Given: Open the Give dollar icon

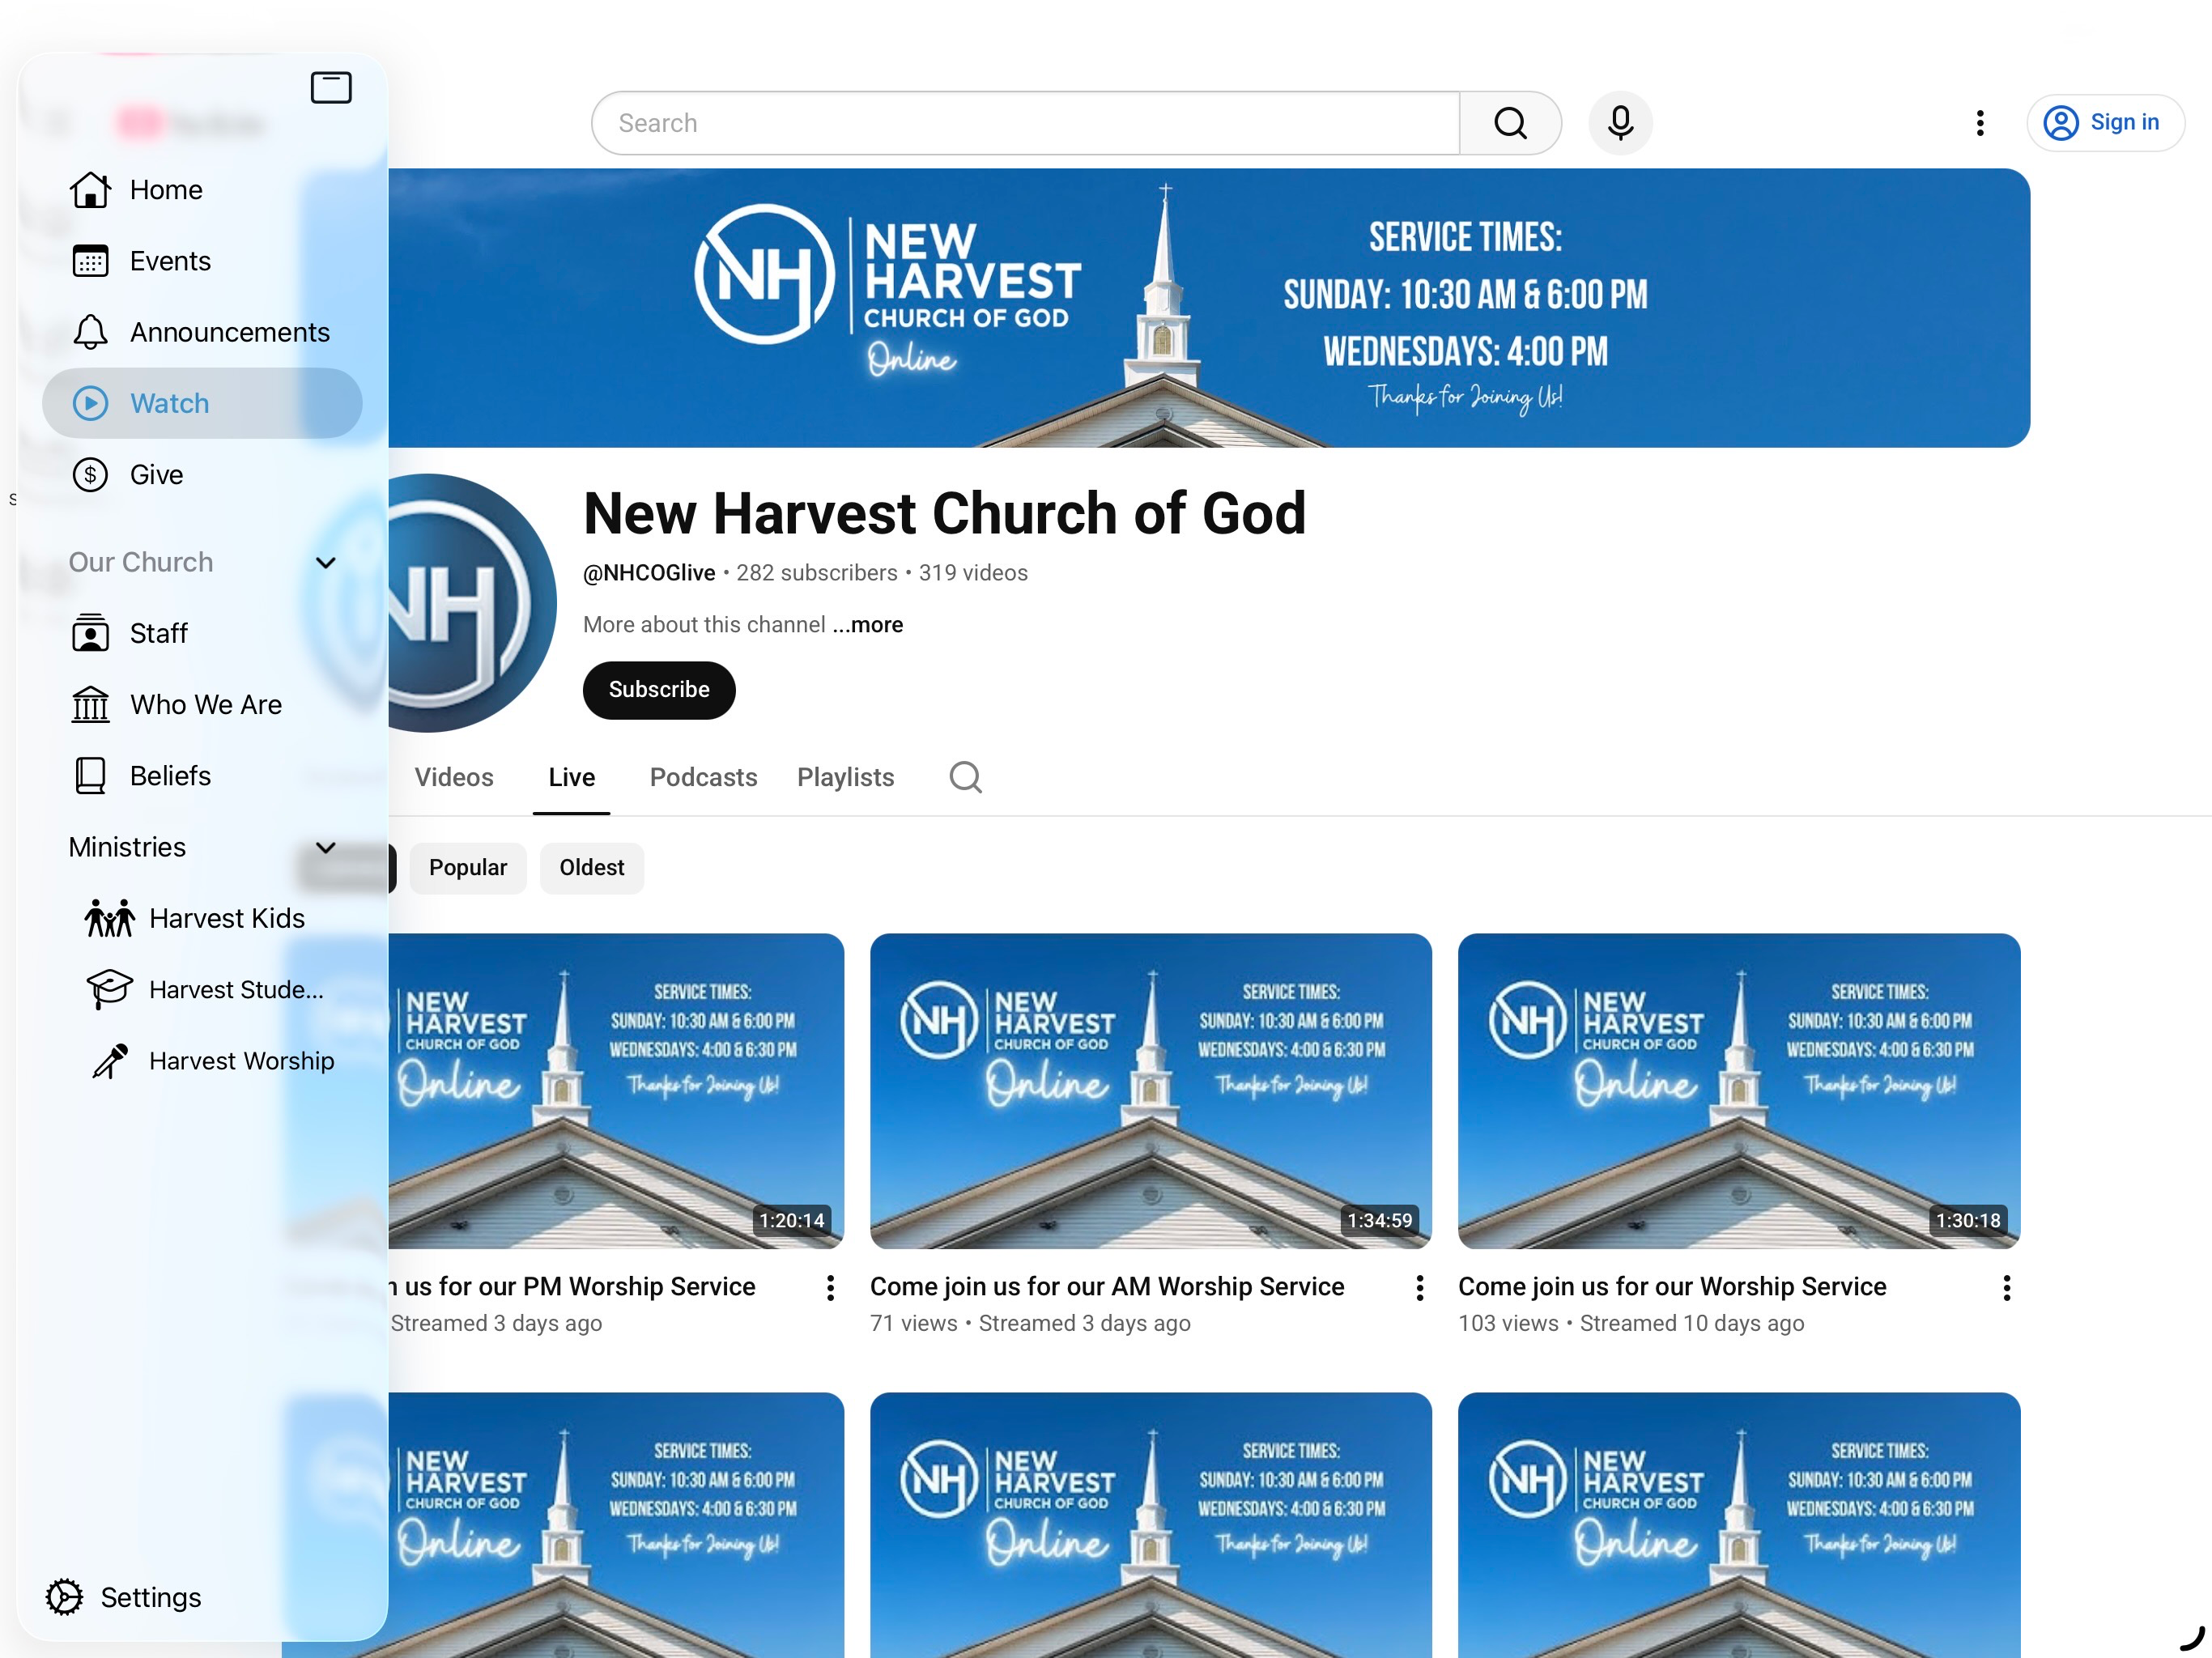Looking at the screenshot, I should pos(90,474).
